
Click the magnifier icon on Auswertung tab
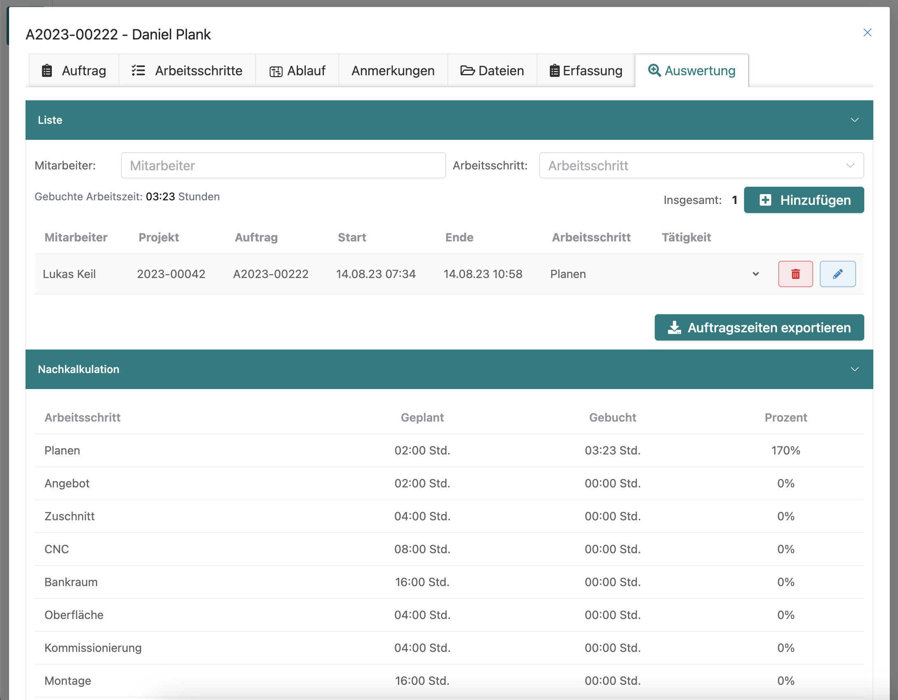click(x=654, y=70)
